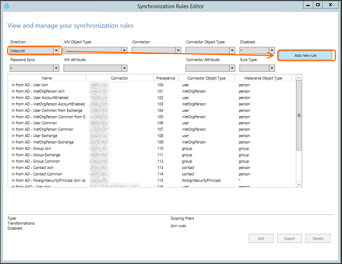Expand the Connector Object Type dropdown
The height and width of the screenshot is (264, 342).
click(x=210, y=51)
